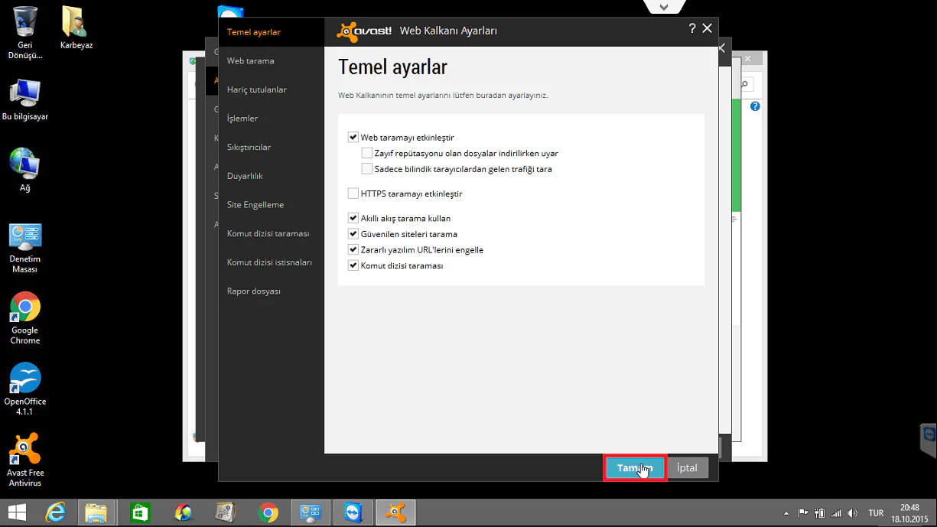This screenshot has height=527, width=937.
Task: Show hidden system tray icons arrow
Action: (x=786, y=513)
